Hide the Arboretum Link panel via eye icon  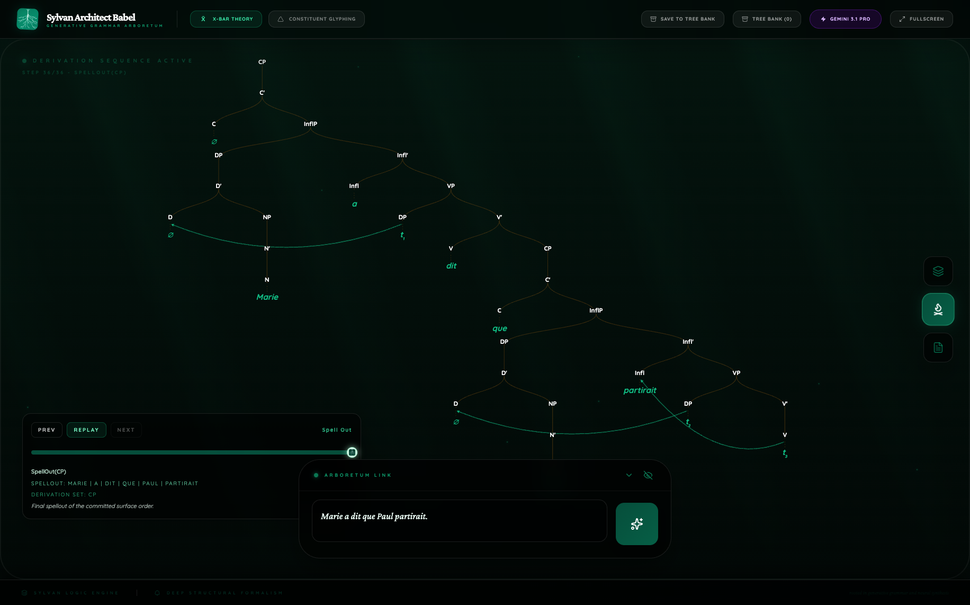point(648,475)
